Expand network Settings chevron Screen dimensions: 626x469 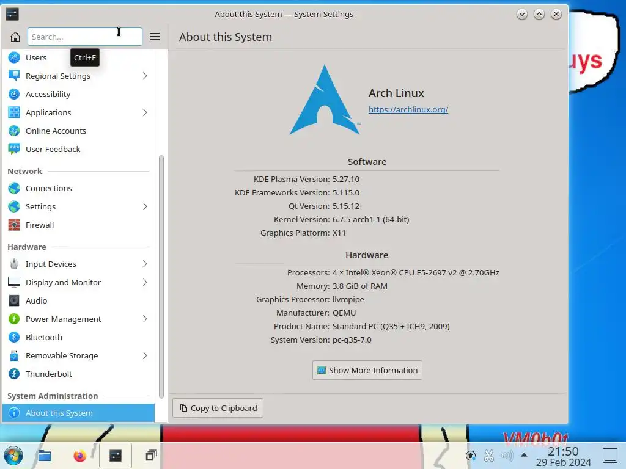(x=144, y=206)
